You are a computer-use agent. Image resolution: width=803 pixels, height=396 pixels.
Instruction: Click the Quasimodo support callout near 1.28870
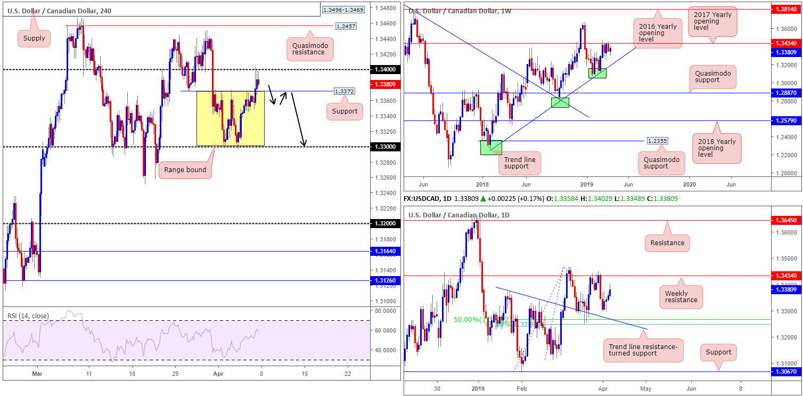(713, 77)
